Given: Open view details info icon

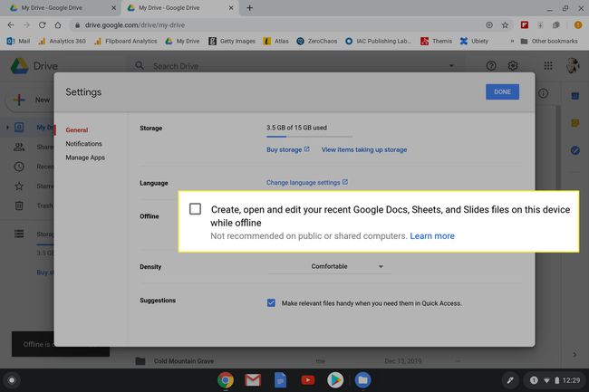Looking at the screenshot, I should (543, 93).
